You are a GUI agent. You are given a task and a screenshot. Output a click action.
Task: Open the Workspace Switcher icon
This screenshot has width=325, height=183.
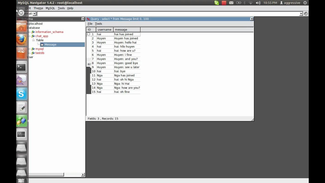click(x=22, y=134)
